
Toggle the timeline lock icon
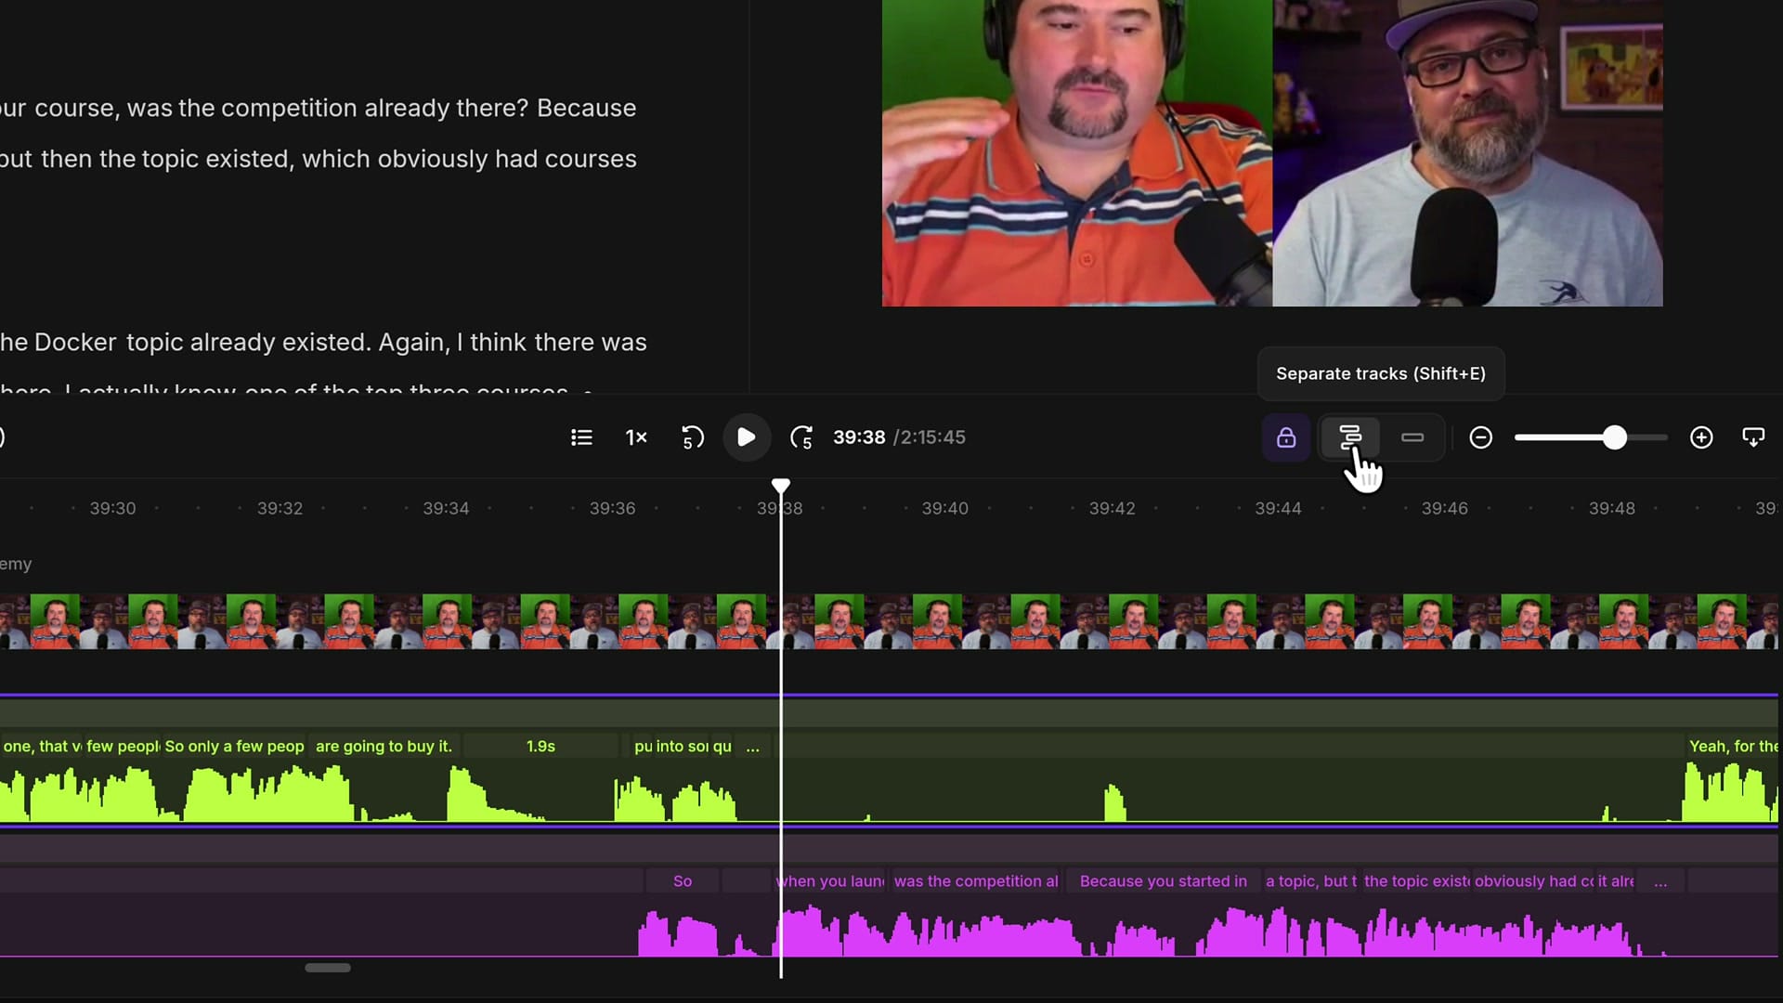click(1286, 437)
